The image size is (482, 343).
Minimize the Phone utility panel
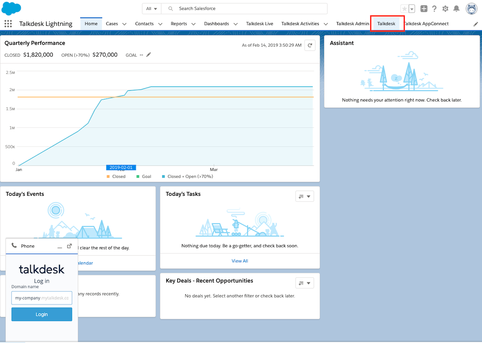(60, 247)
